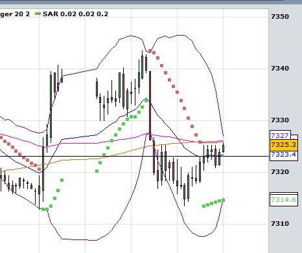Click the SAR 0.02 0.02 0.2 legend label
Viewport: 302px width, 253px height.
coord(75,14)
